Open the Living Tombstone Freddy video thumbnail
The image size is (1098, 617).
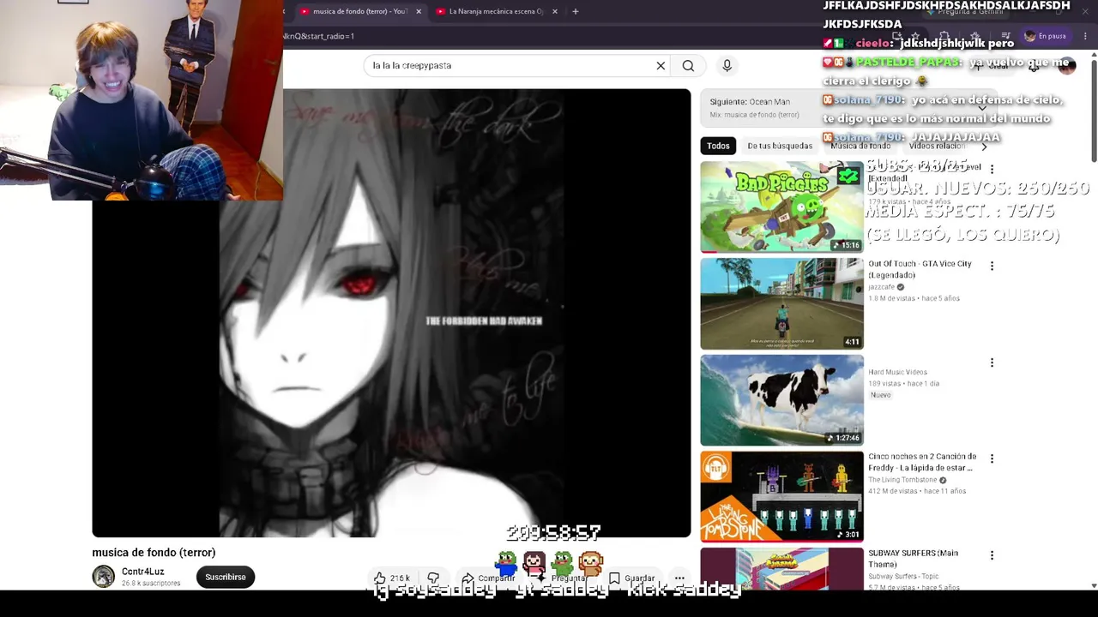[x=781, y=496]
